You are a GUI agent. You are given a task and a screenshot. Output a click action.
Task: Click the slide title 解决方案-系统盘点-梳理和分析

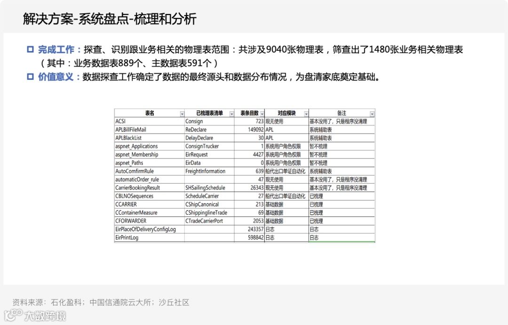point(110,19)
